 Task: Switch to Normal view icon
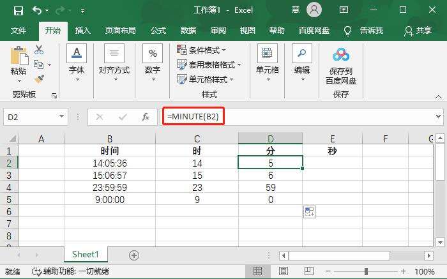point(257,271)
